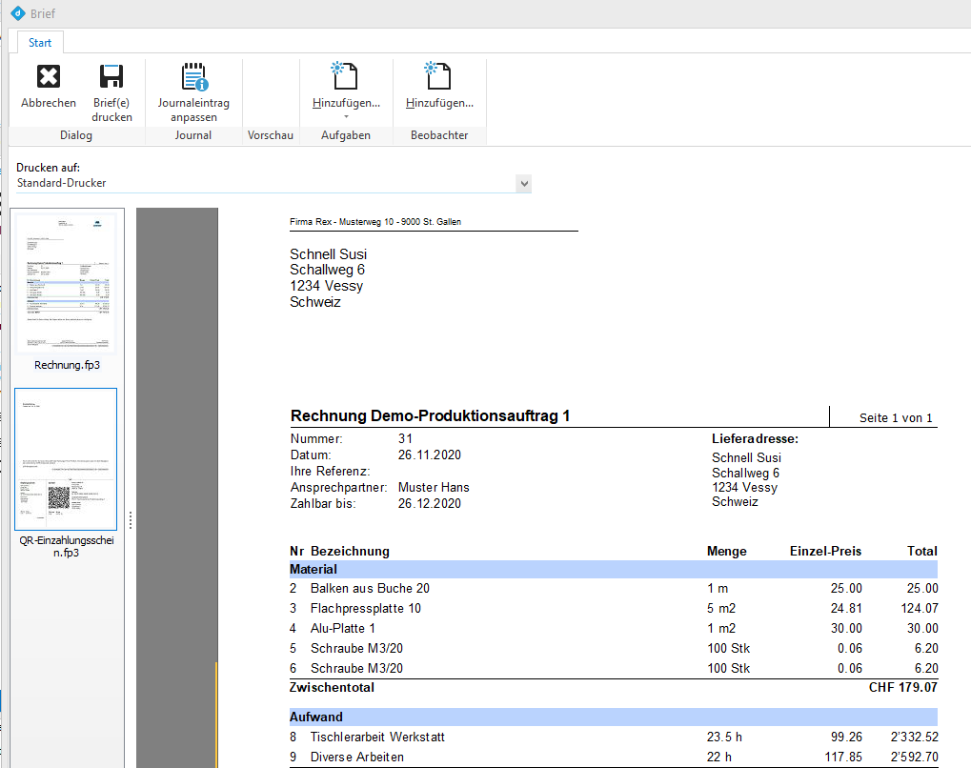Click the Vorschau group label in ribbon

click(271, 135)
